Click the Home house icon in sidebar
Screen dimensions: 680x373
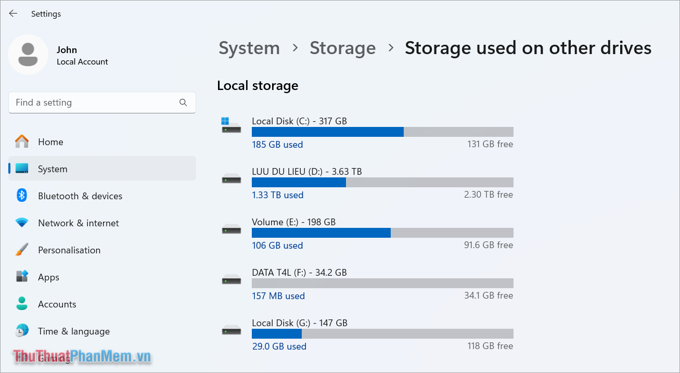[21, 142]
